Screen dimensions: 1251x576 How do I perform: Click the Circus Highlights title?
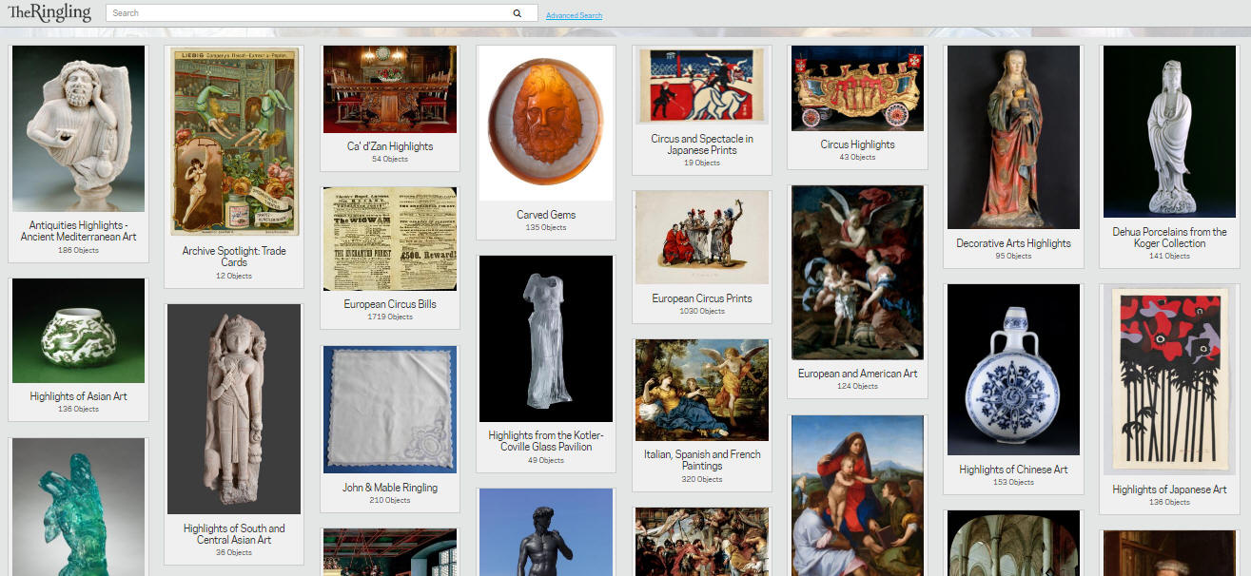tap(858, 144)
